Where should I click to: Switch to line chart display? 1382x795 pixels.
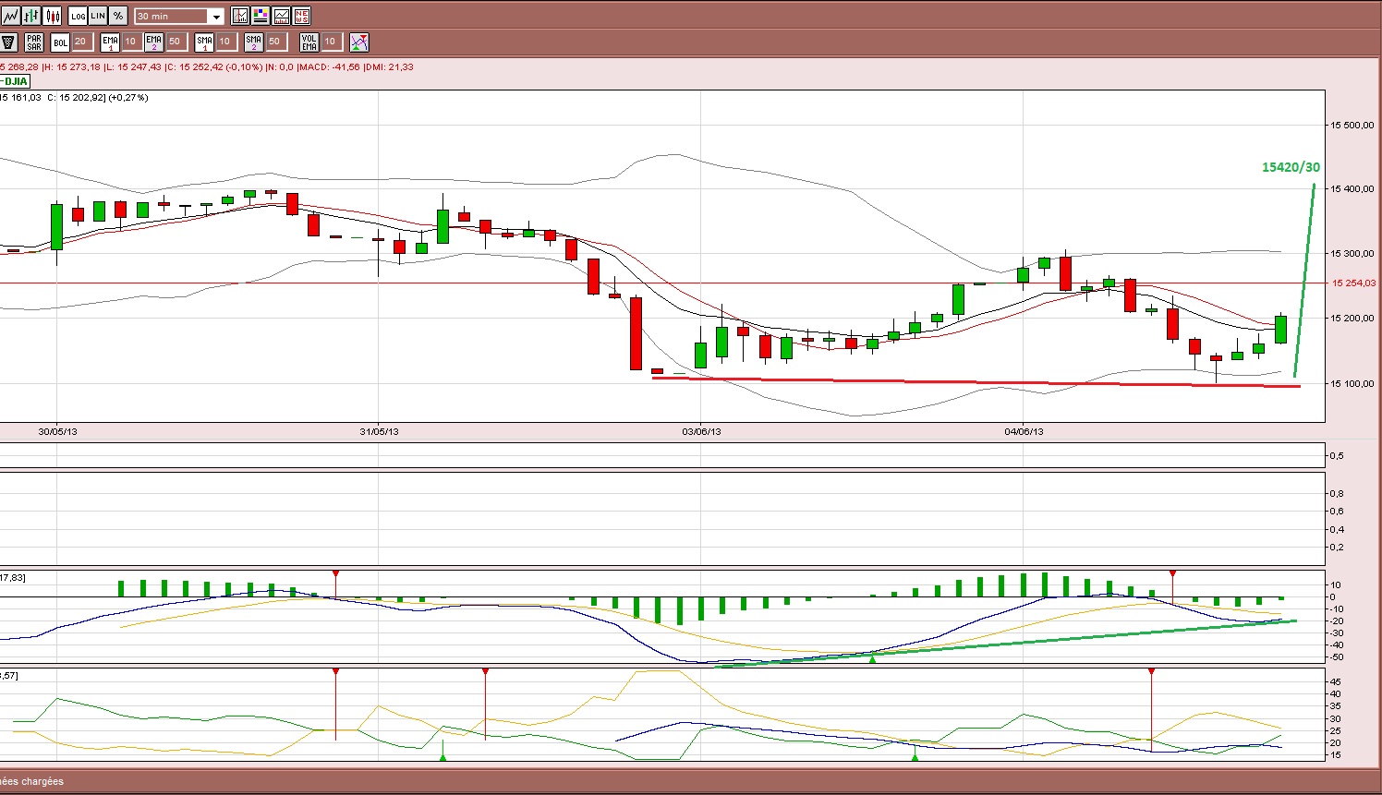point(10,16)
